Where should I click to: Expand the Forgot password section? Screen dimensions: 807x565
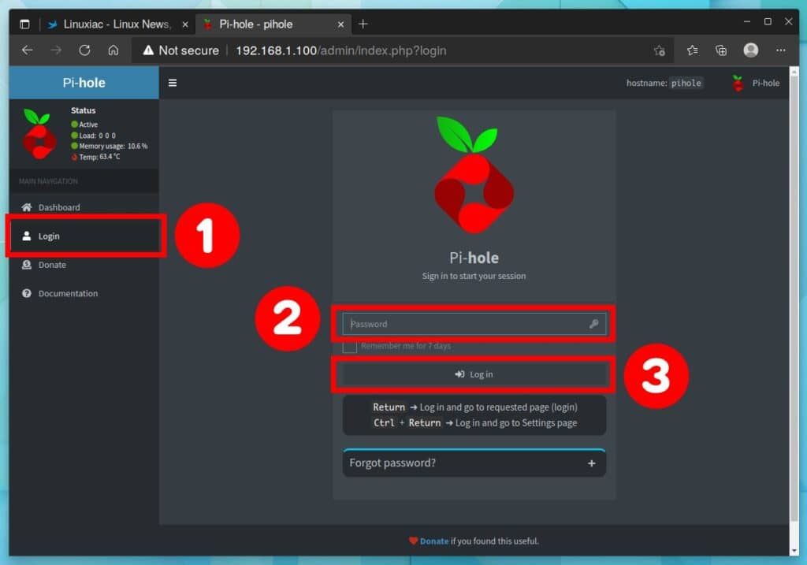pos(474,463)
